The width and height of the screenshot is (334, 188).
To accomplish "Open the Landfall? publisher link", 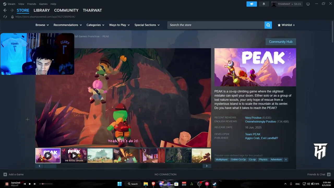I will click(270, 138).
